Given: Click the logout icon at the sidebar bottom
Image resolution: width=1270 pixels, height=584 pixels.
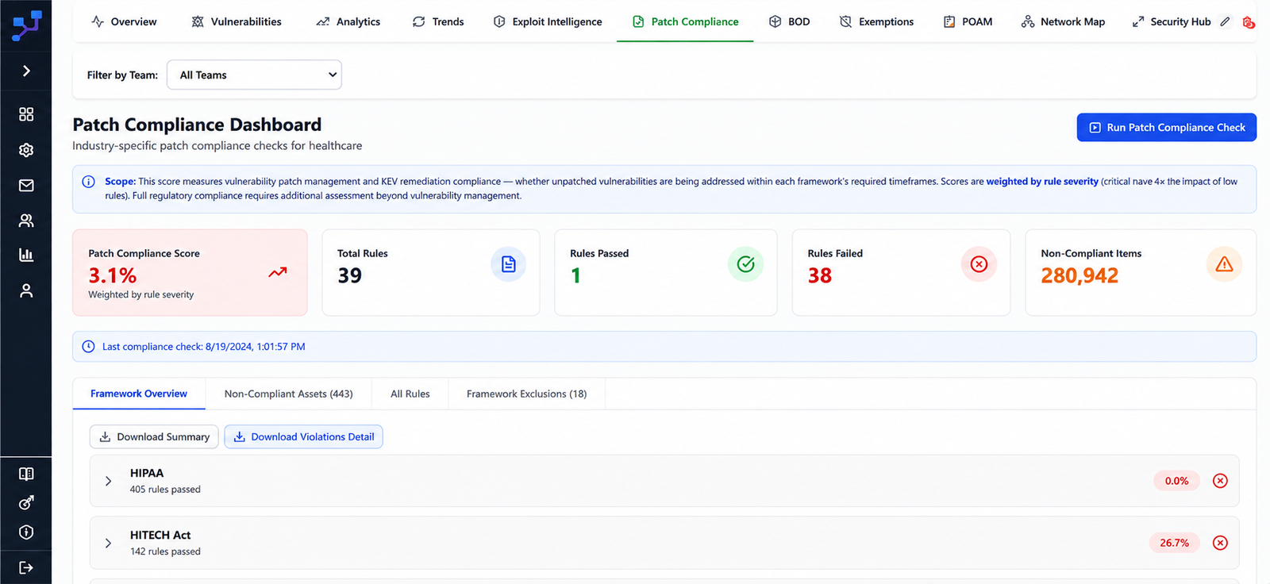Looking at the screenshot, I should pos(26,567).
